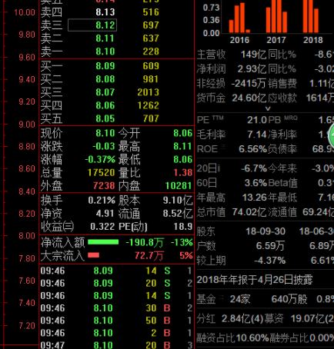
Task: Click the 2016 bar group in the chart
Action: [239, 18]
